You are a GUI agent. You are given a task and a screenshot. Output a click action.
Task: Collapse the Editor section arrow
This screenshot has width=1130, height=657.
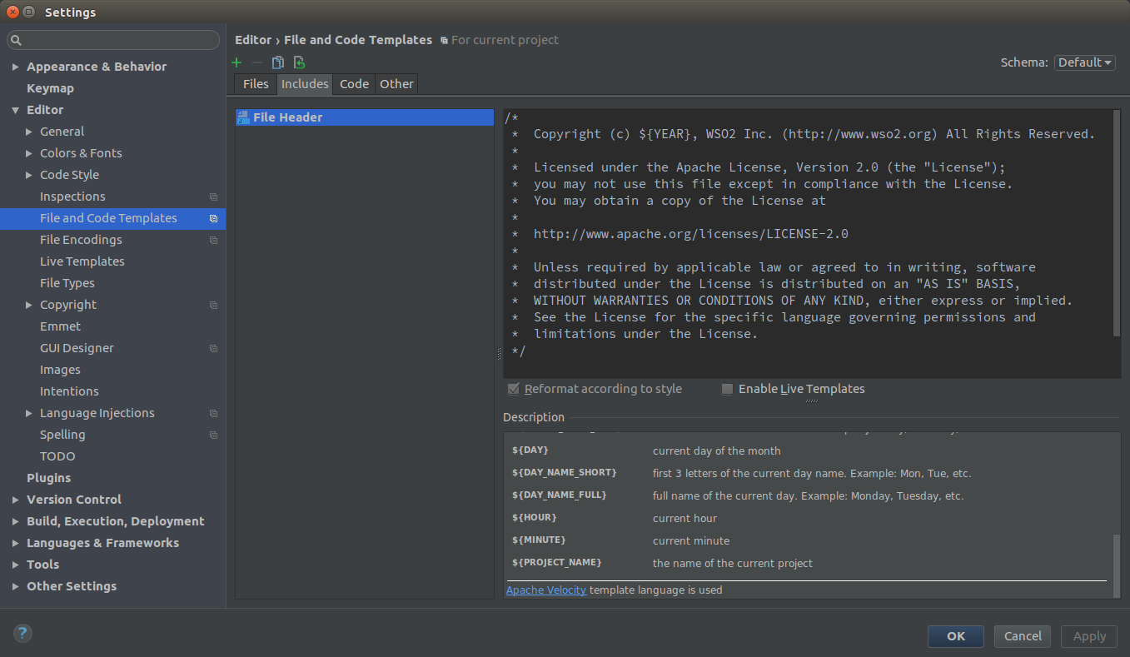click(16, 110)
